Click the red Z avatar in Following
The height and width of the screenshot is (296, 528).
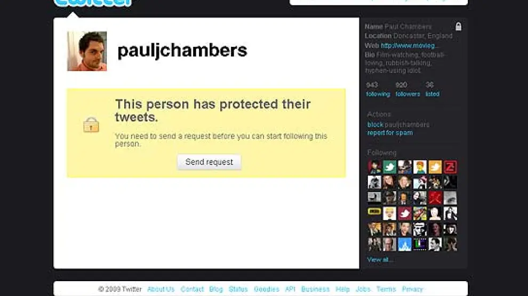pos(450,167)
